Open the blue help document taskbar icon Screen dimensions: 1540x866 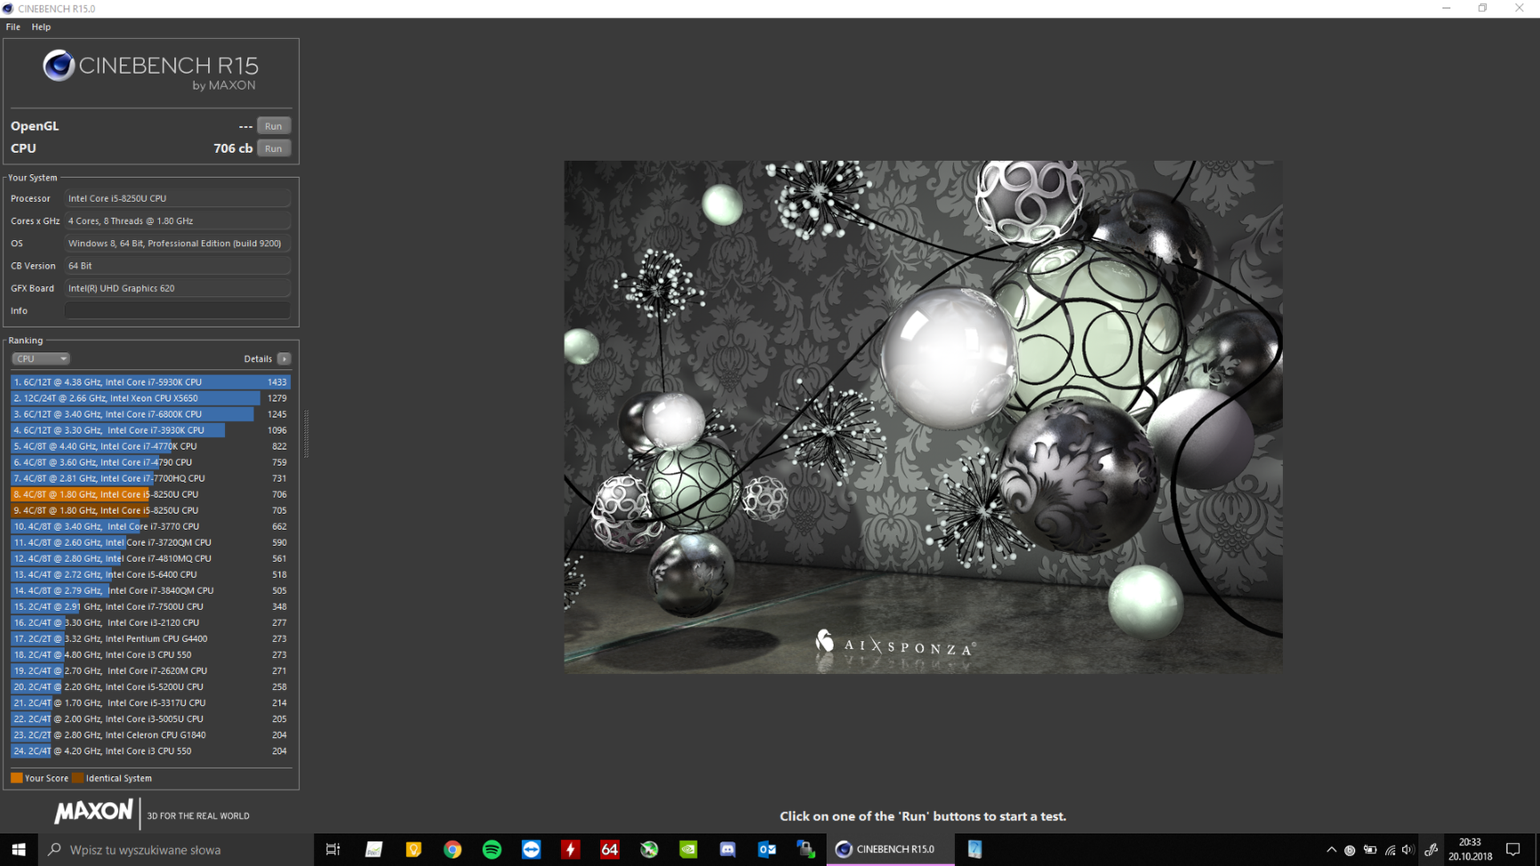click(975, 849)
